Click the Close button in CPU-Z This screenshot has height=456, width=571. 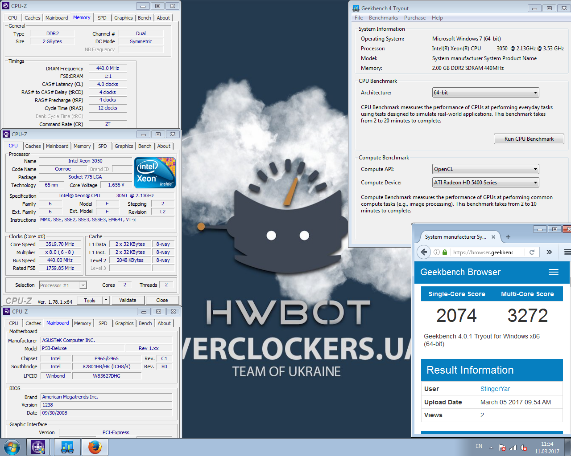(x=162, y=300)
